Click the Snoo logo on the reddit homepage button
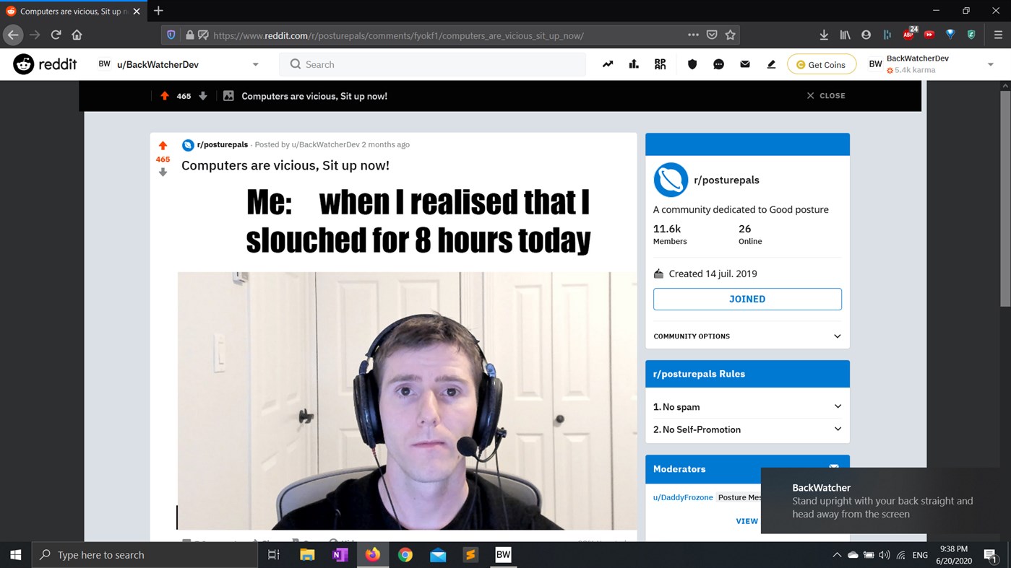This screenshot has width=1011, height=568. 22,64
